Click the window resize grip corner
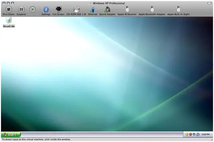 pyautogui.click(x=212, y=140)
